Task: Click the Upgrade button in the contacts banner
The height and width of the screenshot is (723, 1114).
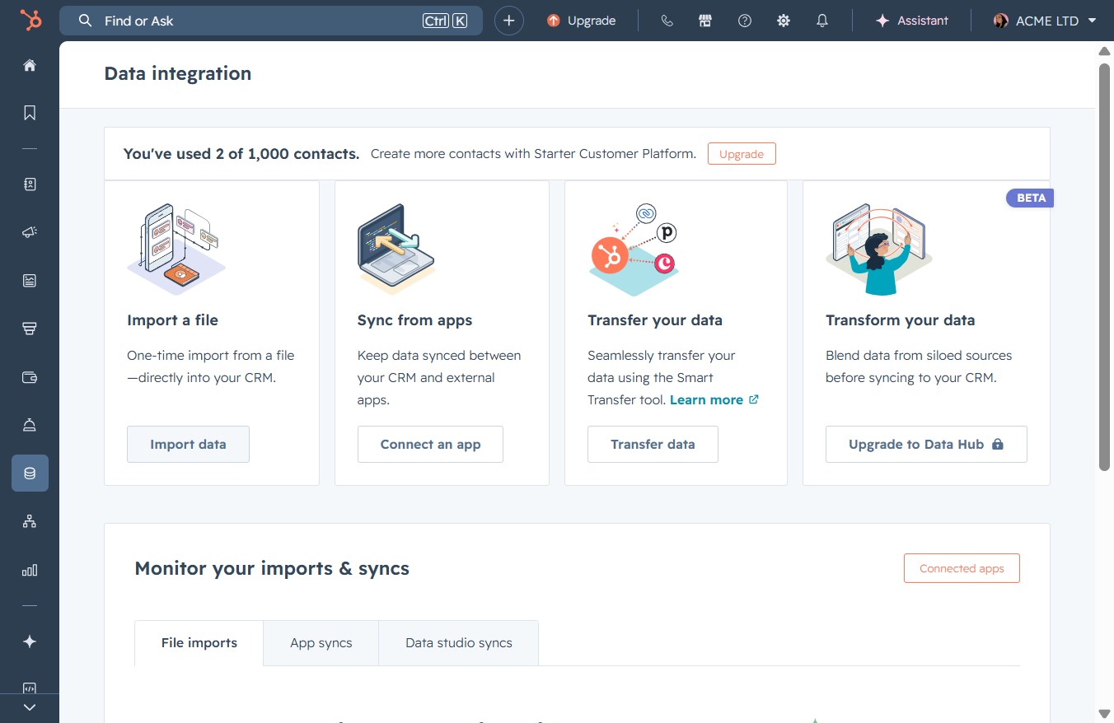Action: coord(742,154)
